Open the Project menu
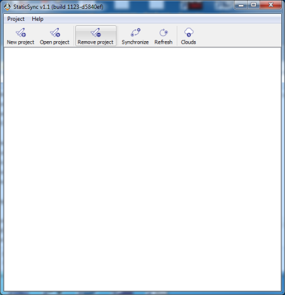The width and height of the screenshot is (285, 295). coord(16,19)
